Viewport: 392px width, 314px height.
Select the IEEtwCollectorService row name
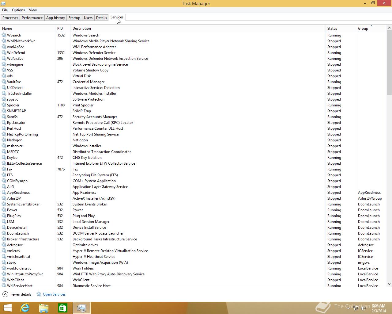[x=24, y=163]
